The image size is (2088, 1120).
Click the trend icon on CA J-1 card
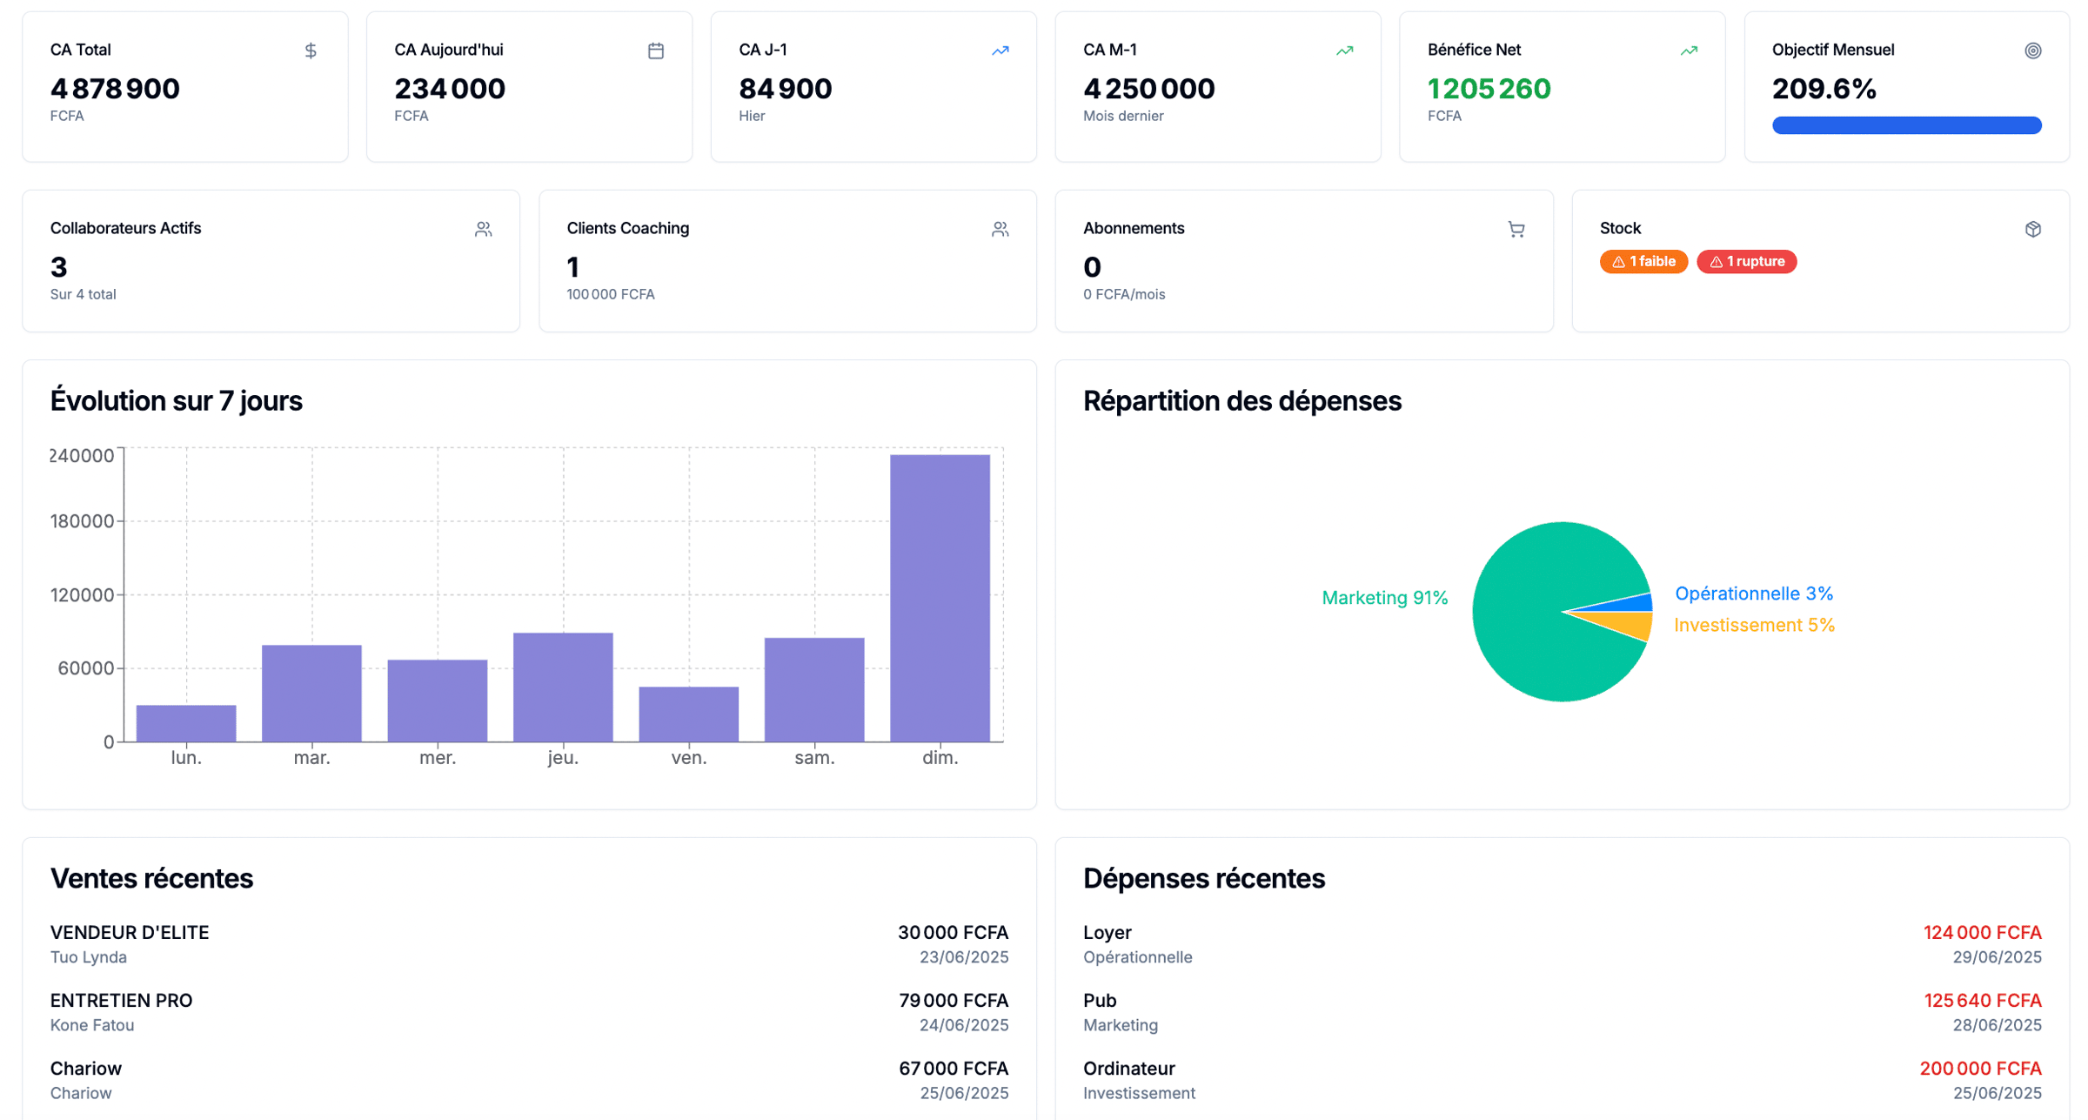tap(999, 50)
